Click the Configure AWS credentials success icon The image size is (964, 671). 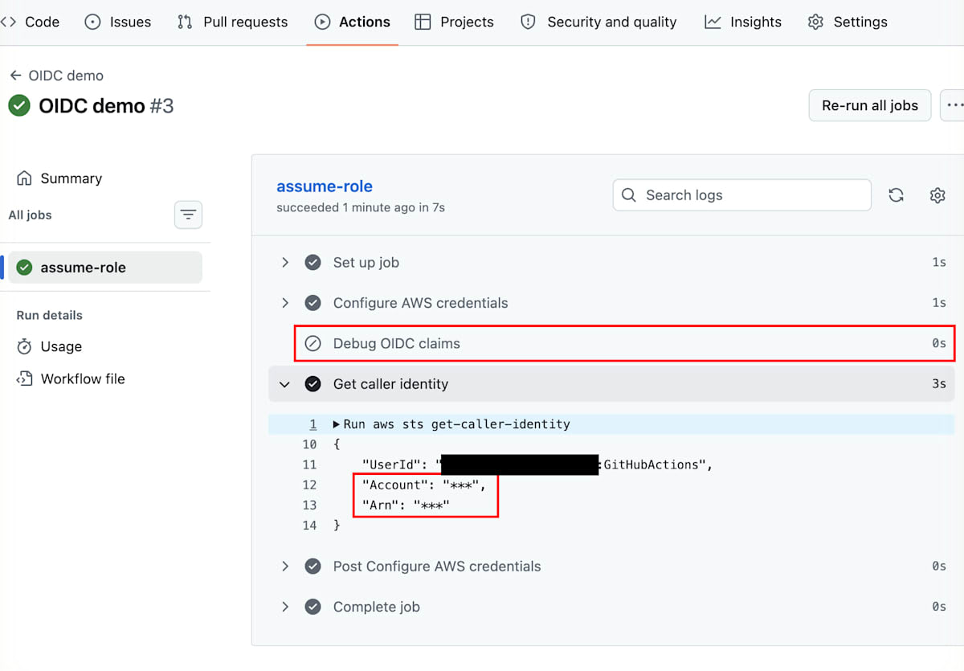[313, 303]
